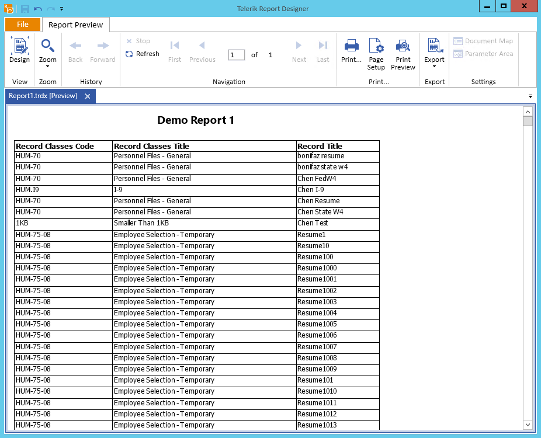Viewport: 541px width, 438px height.
Task: Toggle the Stop loading action
Action: pyautogui.click(x=139, y=41)
